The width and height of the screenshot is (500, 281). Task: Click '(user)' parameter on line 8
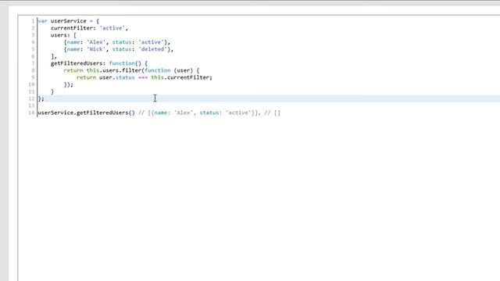(x=184, y=70)
